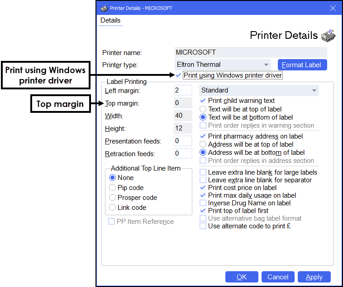
Task: Click the Retraction feeds input box
Action: 183,154
